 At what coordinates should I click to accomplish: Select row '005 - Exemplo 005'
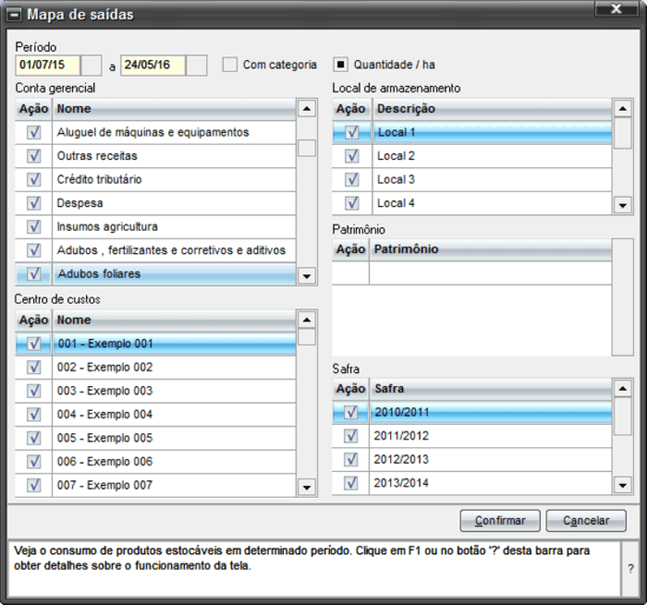[x=155, y=438]
